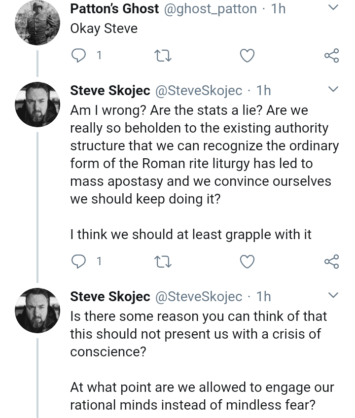Retweet Steve Skojec's 'Am I wrong?' tweet

163,262
